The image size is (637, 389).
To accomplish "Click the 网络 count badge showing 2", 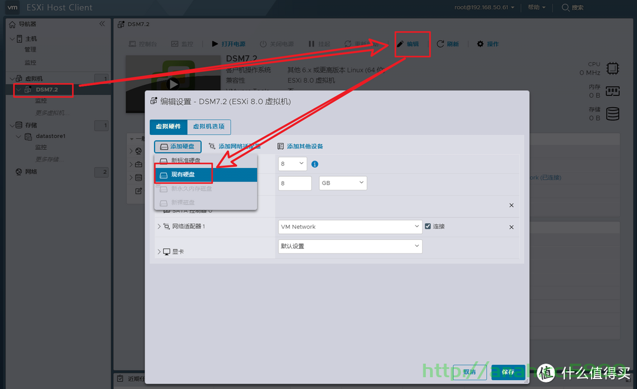I will point(101,172).
